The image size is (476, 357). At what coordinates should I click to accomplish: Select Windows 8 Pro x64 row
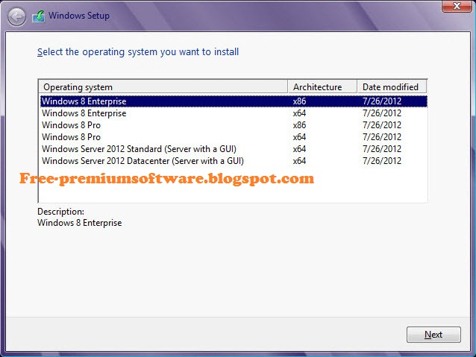(234, 137)
